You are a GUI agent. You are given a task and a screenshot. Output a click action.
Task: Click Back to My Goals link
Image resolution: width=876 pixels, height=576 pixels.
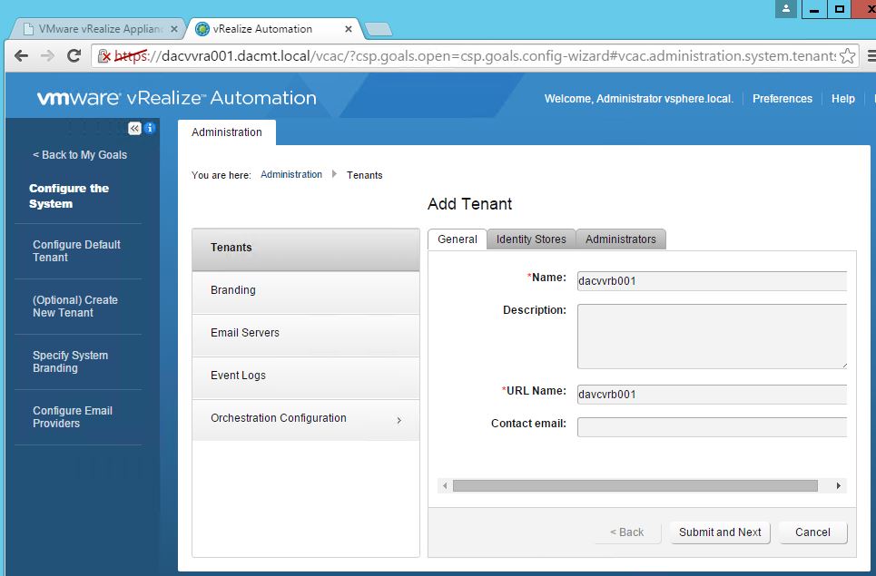[80, 154]
